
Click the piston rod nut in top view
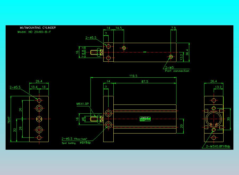point(99,52)
